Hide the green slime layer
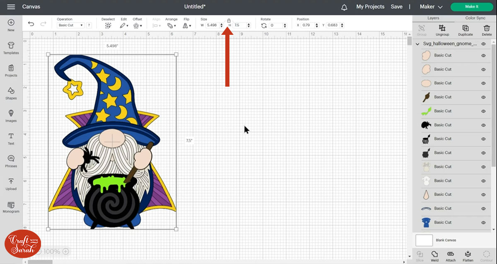497x264 pixels. point(483,111)
